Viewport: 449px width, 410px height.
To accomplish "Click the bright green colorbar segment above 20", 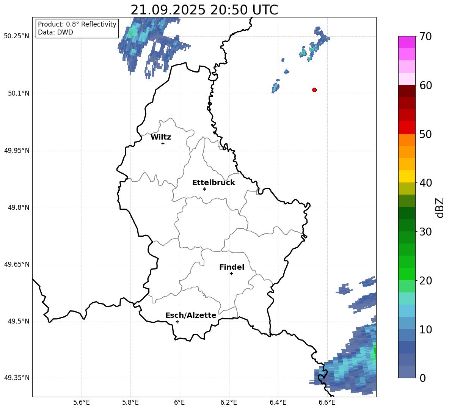I will [x=407, y=274].
